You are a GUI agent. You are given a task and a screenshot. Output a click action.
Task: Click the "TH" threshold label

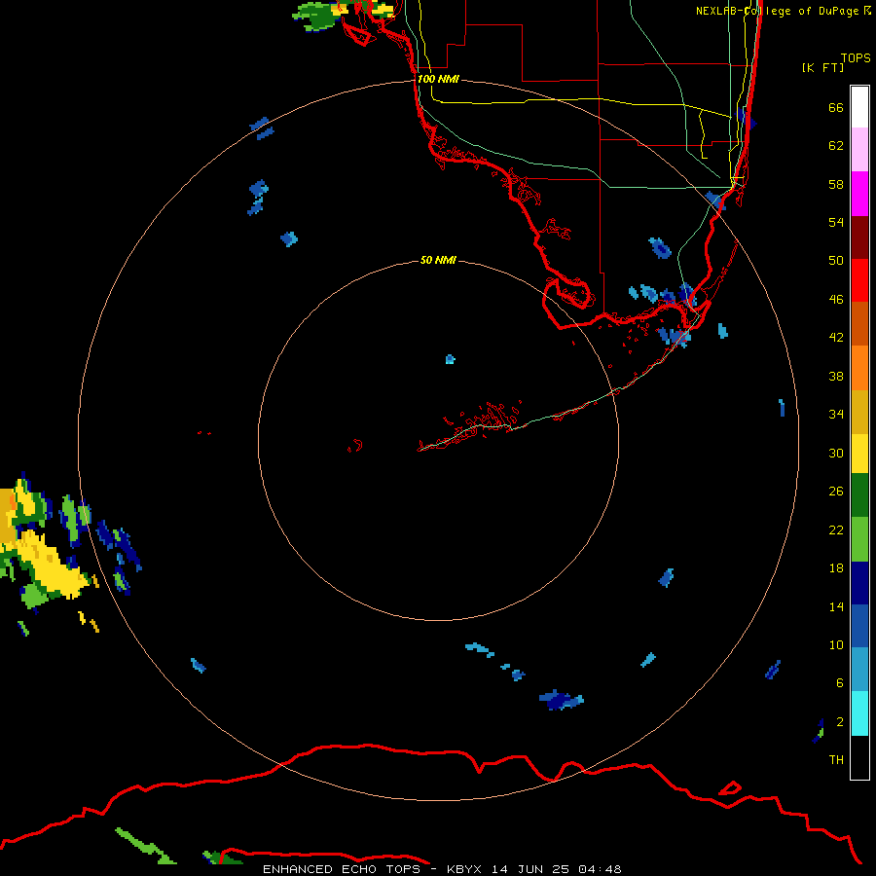[x=836, y=760]
